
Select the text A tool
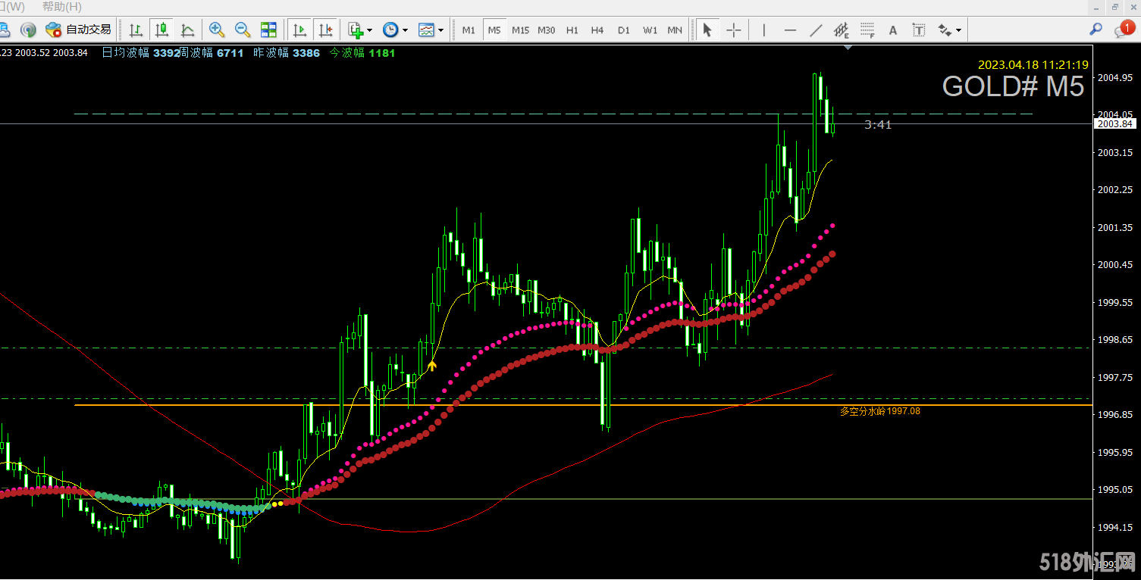[893, 30]
